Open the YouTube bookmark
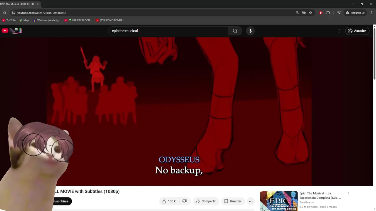This screenshot has width=376, height=211. pyautogui.click(x=9, y=20)
